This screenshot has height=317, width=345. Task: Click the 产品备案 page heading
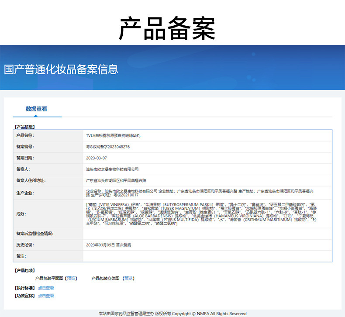[x=167, y=28]
